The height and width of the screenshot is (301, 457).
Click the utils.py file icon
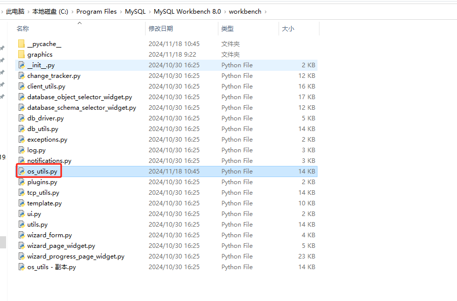[22, 224]
